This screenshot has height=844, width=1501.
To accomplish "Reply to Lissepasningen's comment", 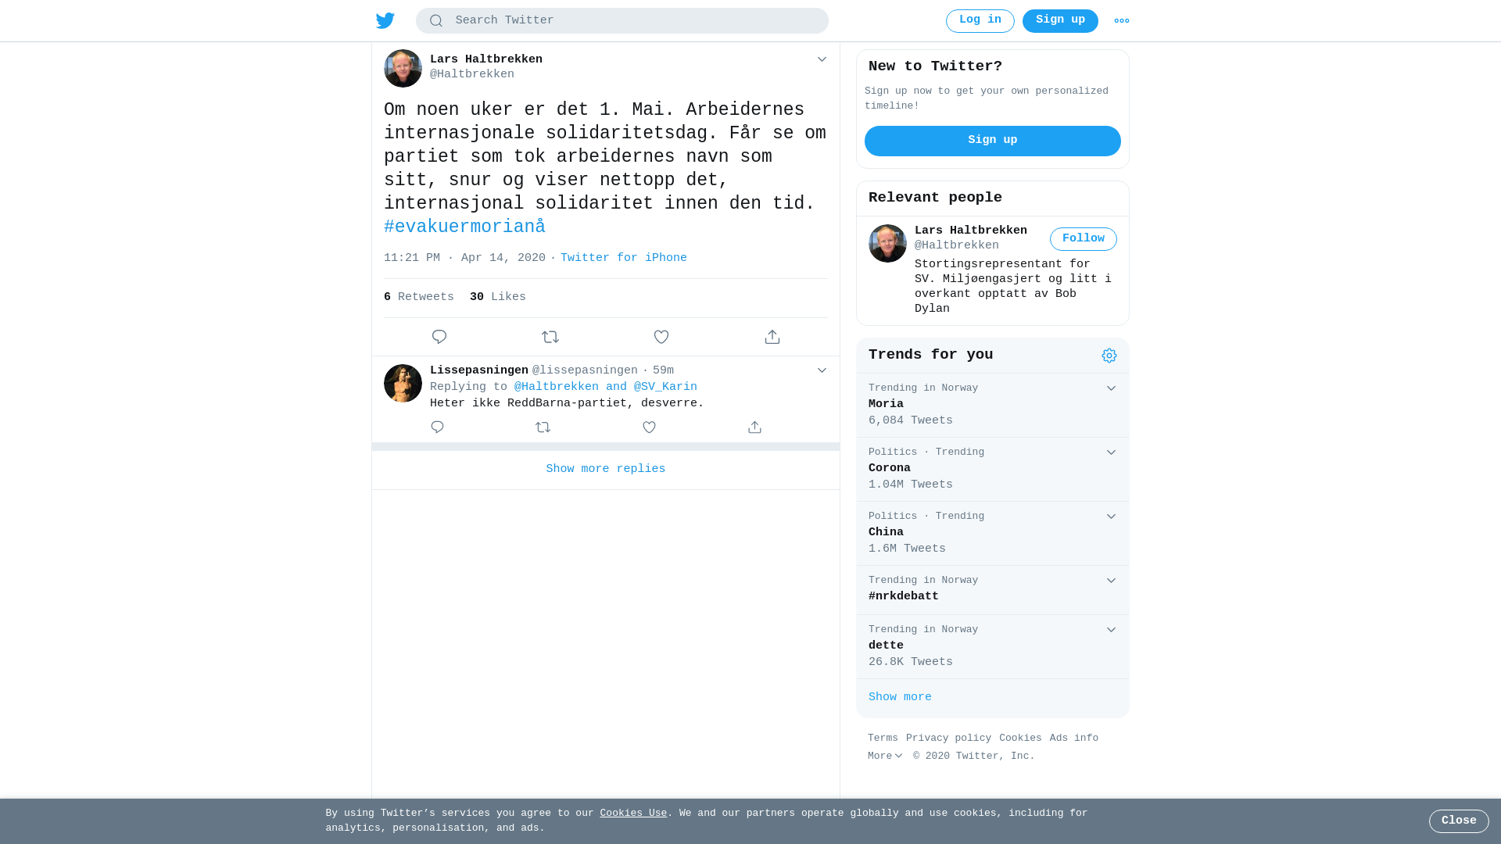I will [437, 427].
